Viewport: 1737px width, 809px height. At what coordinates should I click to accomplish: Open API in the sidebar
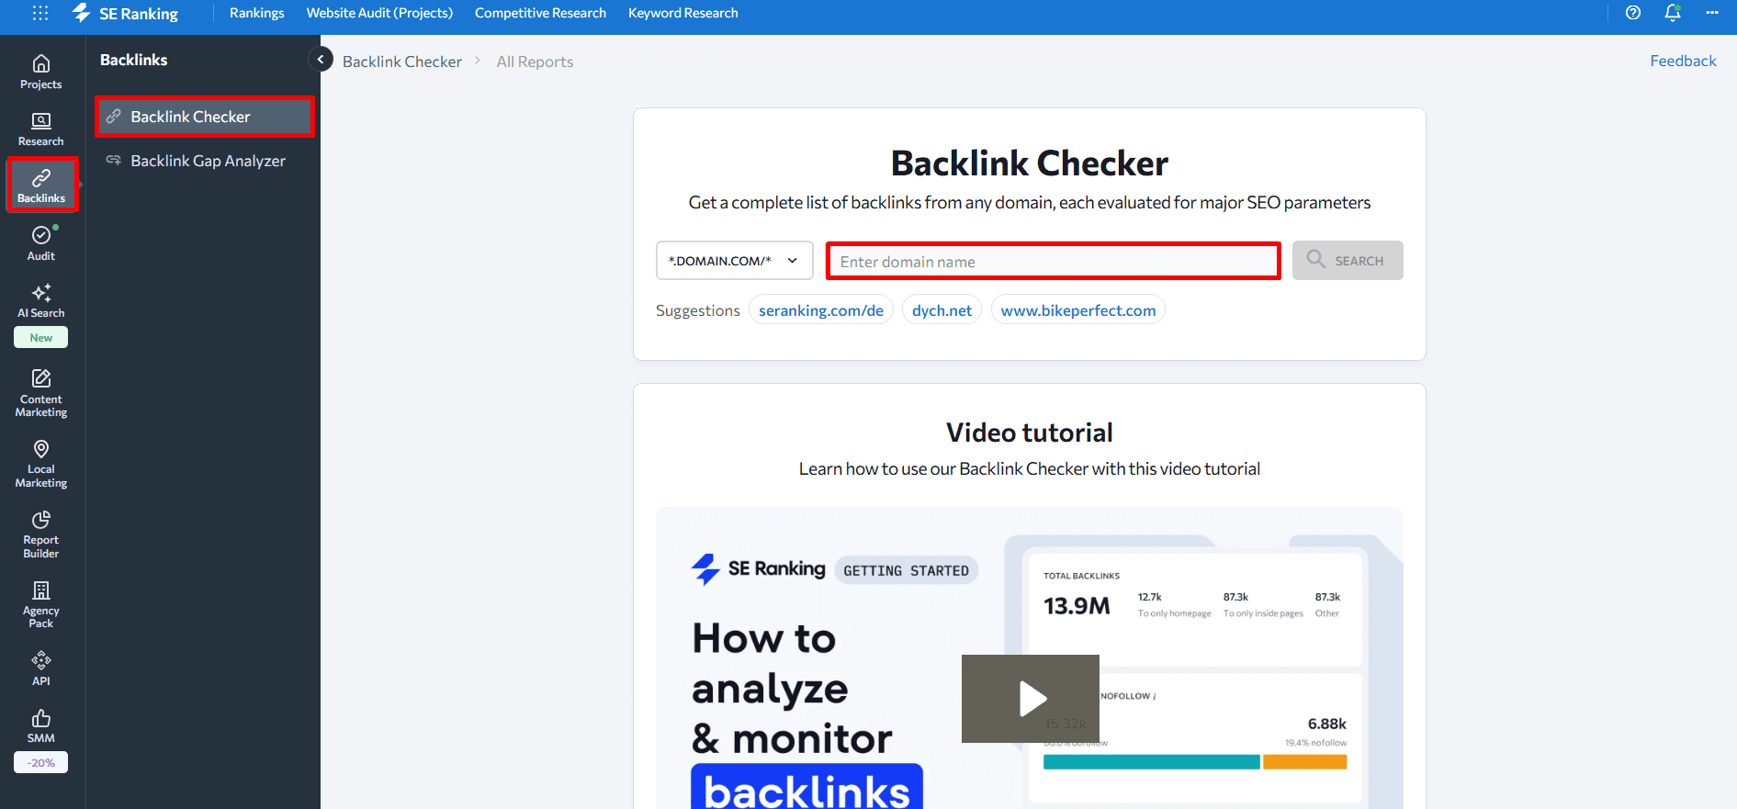[x=41, y=669]
